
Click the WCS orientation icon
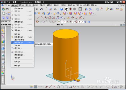[101, 9]
